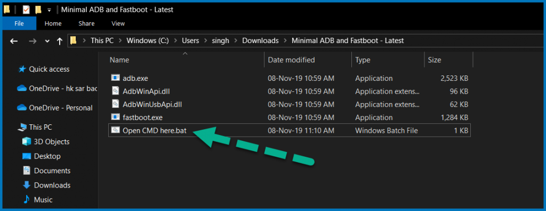This screenshot has width=546, height=211.
Task: Click the adb.exe file name
Action: (x=135, y=78)
